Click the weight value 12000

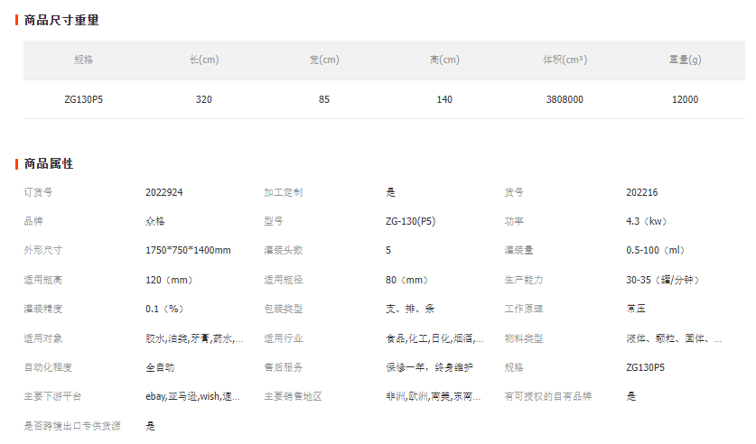[x=685, y=99]
